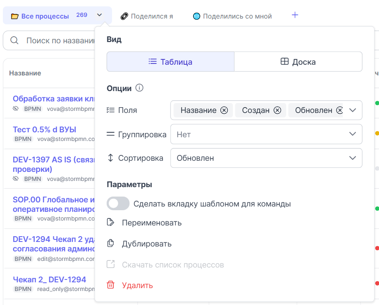Click the red trash icon
The width and height of the screenshot is (379, 305).
coord(110,285)
